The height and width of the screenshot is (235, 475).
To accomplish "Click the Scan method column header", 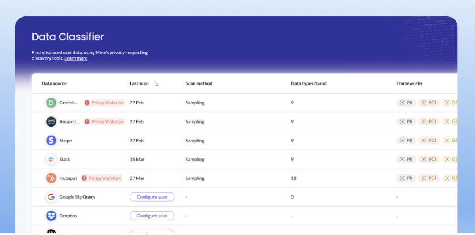I will [199, 83].
